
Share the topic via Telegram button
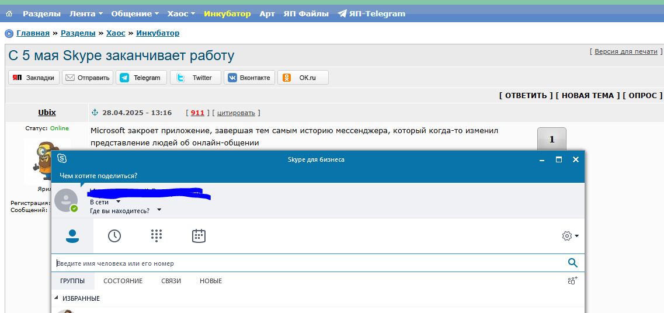pyautogui.click(x=141, y=78)
